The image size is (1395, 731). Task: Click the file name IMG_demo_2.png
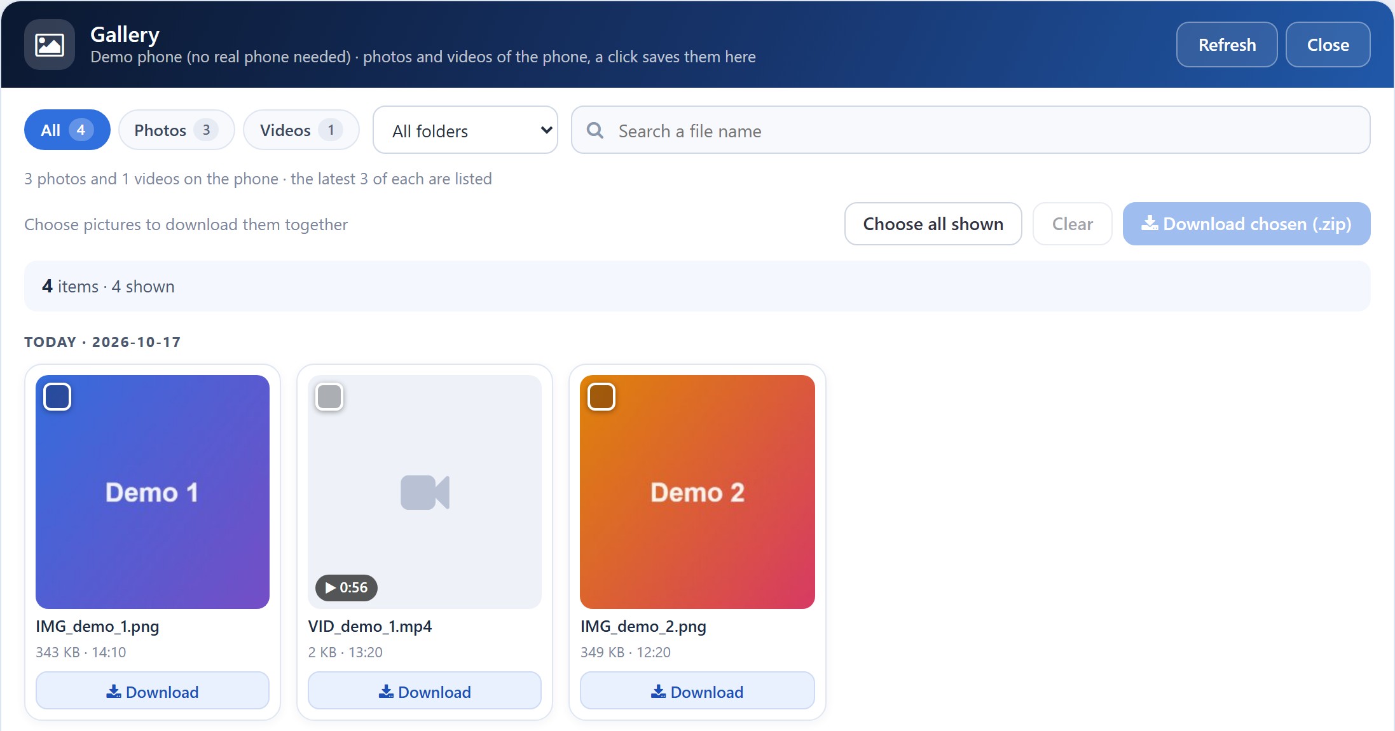pyautogui.click(x=643, y=626)
